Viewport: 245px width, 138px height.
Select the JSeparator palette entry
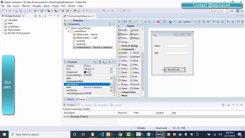[123, 89]
